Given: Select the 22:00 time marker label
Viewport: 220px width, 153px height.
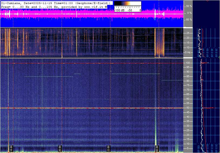Looking at the screenshot, I should coord(108,148).
